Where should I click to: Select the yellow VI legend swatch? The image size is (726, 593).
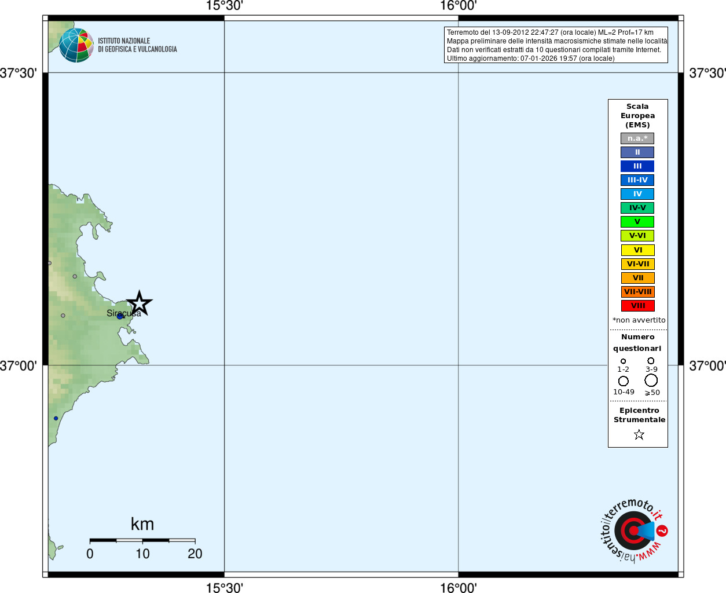pyautogui.click(x=637, y=250)
